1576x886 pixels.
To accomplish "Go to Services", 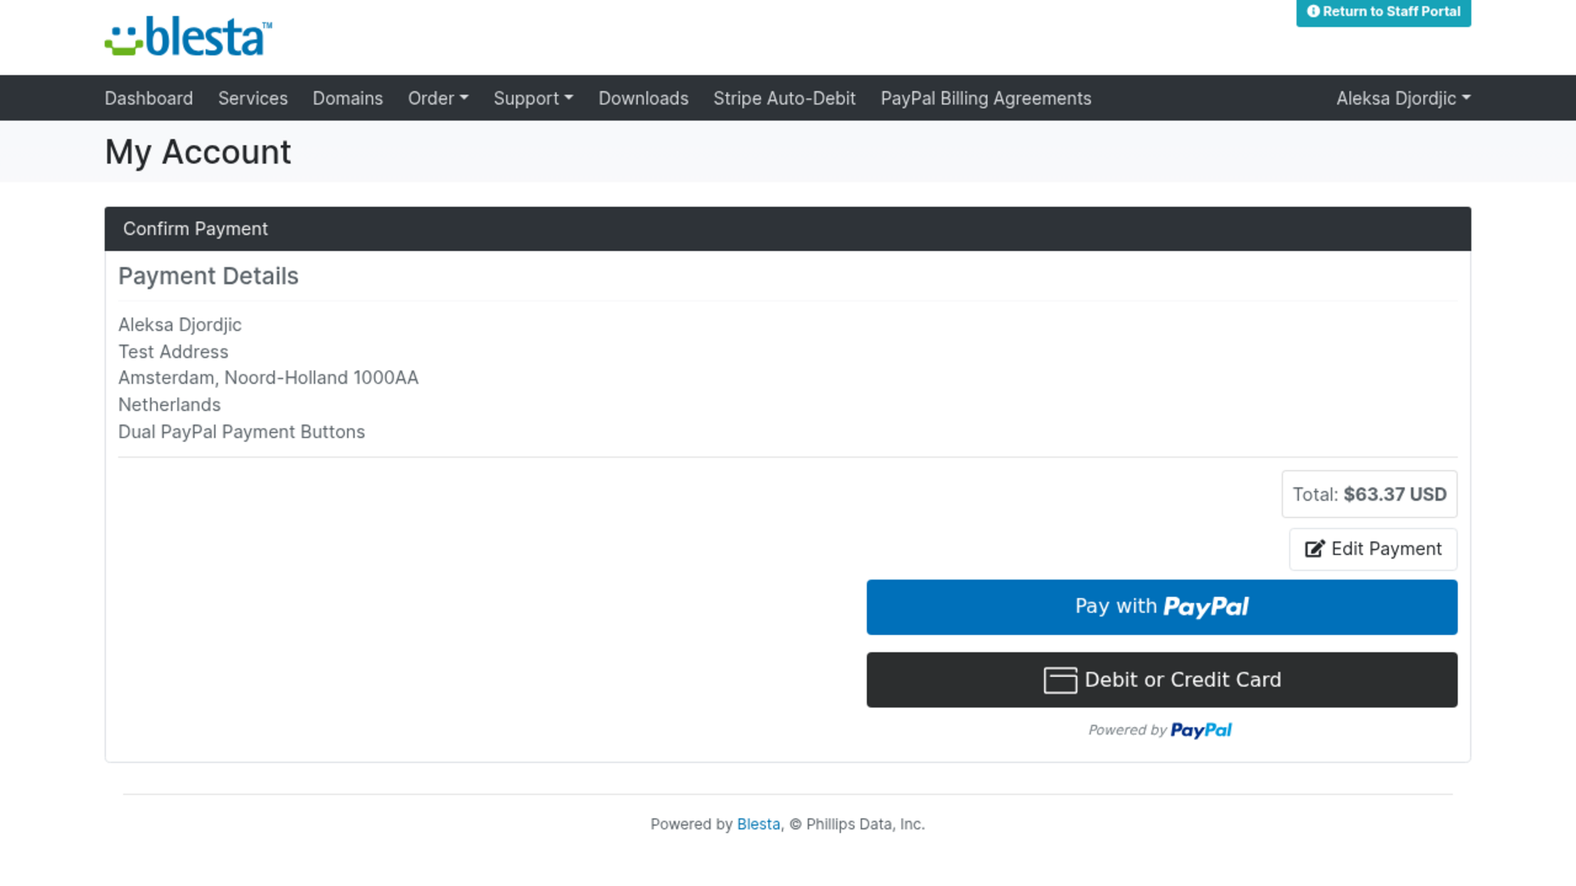I will tap(253, 98).
